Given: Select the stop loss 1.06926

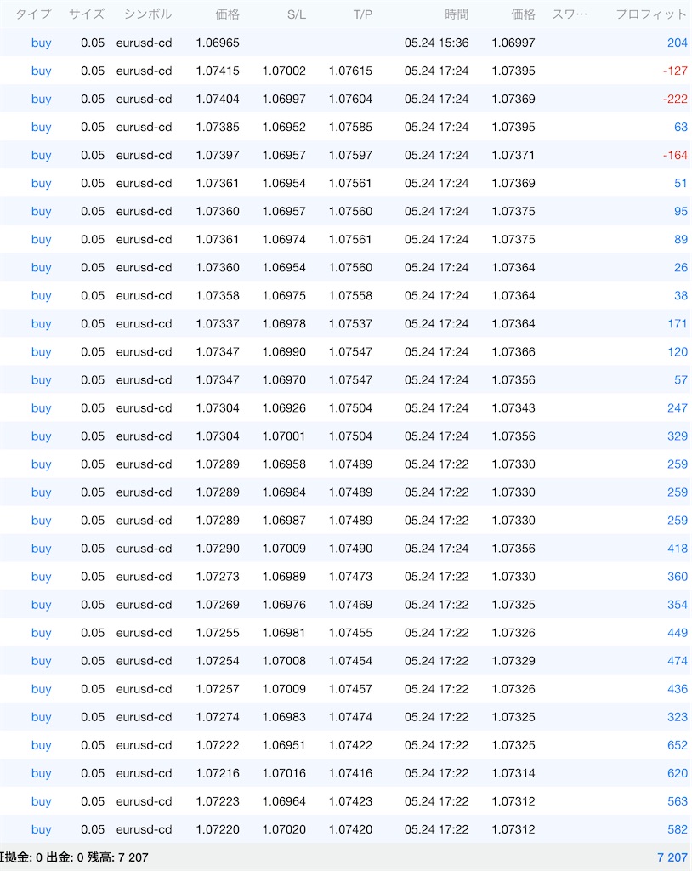Looking at the screenshot, I should point(284,408).
